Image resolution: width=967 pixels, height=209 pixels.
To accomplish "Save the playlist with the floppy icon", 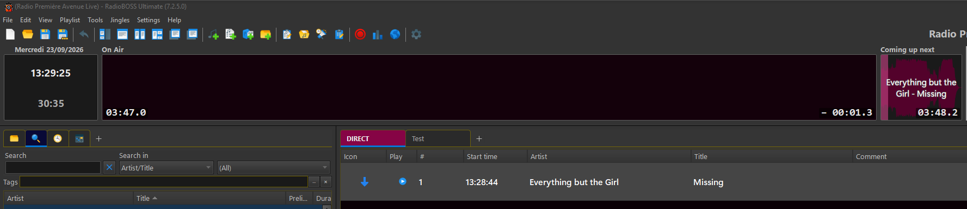I will 45,34.
